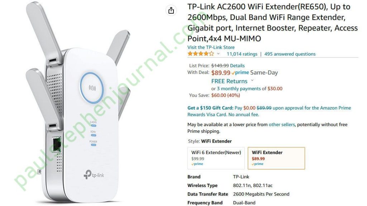Click the Prime badge under $99.99 option
Image resolution: width=367 pixels, height=206 pixels.
[197, 164]
